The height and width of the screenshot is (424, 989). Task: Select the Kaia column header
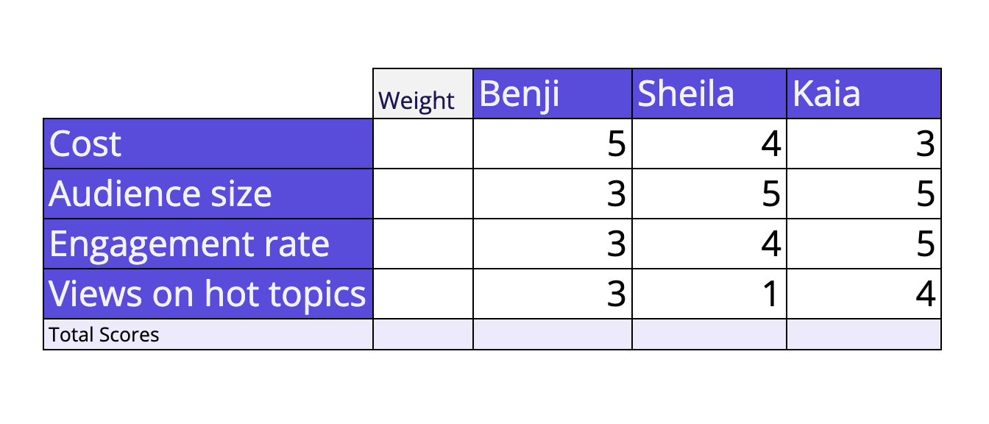click(x=863, y=93)
